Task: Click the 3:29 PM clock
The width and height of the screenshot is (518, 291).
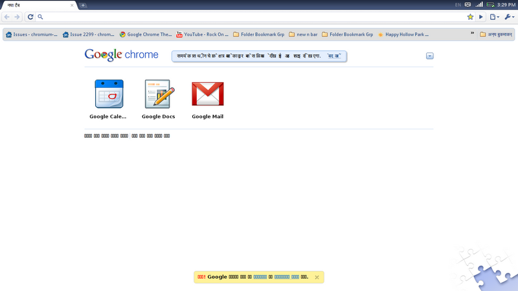Action: (506, 5)
